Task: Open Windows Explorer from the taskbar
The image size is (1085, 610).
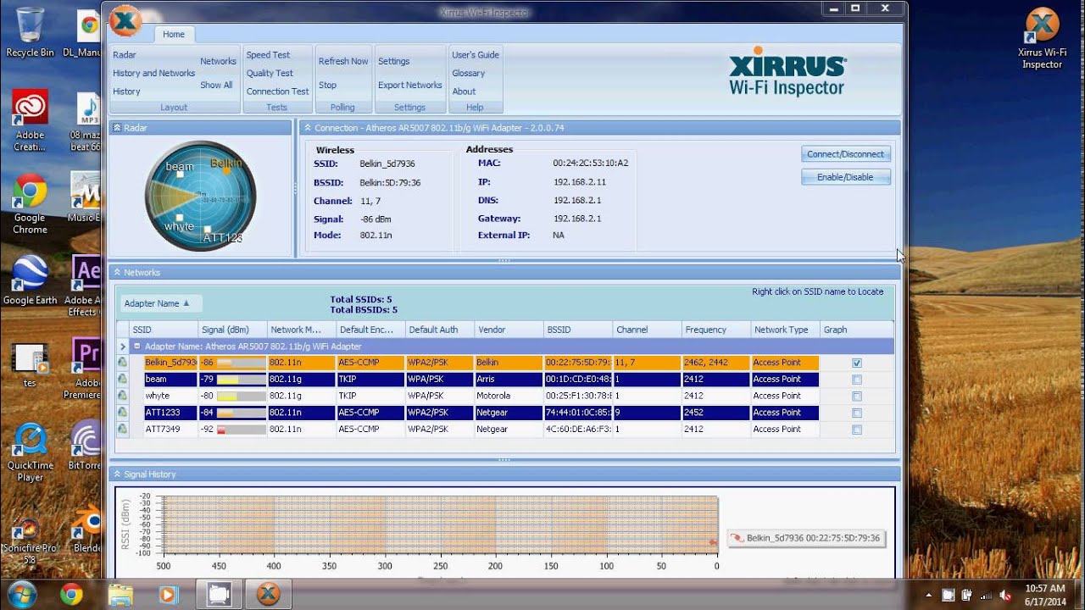Action: pyautogui.click(x=120, y=594)
